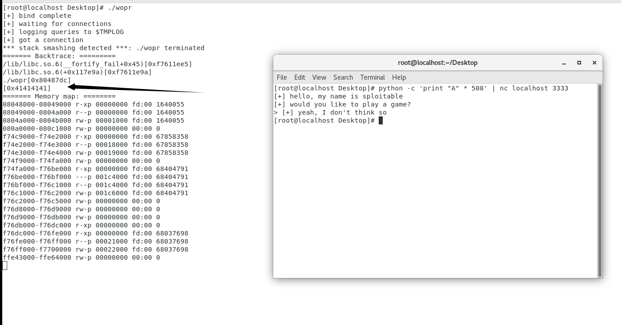Click memory map row '08049000-0804a000'

93,112
